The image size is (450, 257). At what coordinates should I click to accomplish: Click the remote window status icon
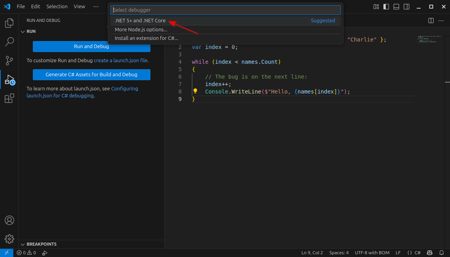(7, 253)
